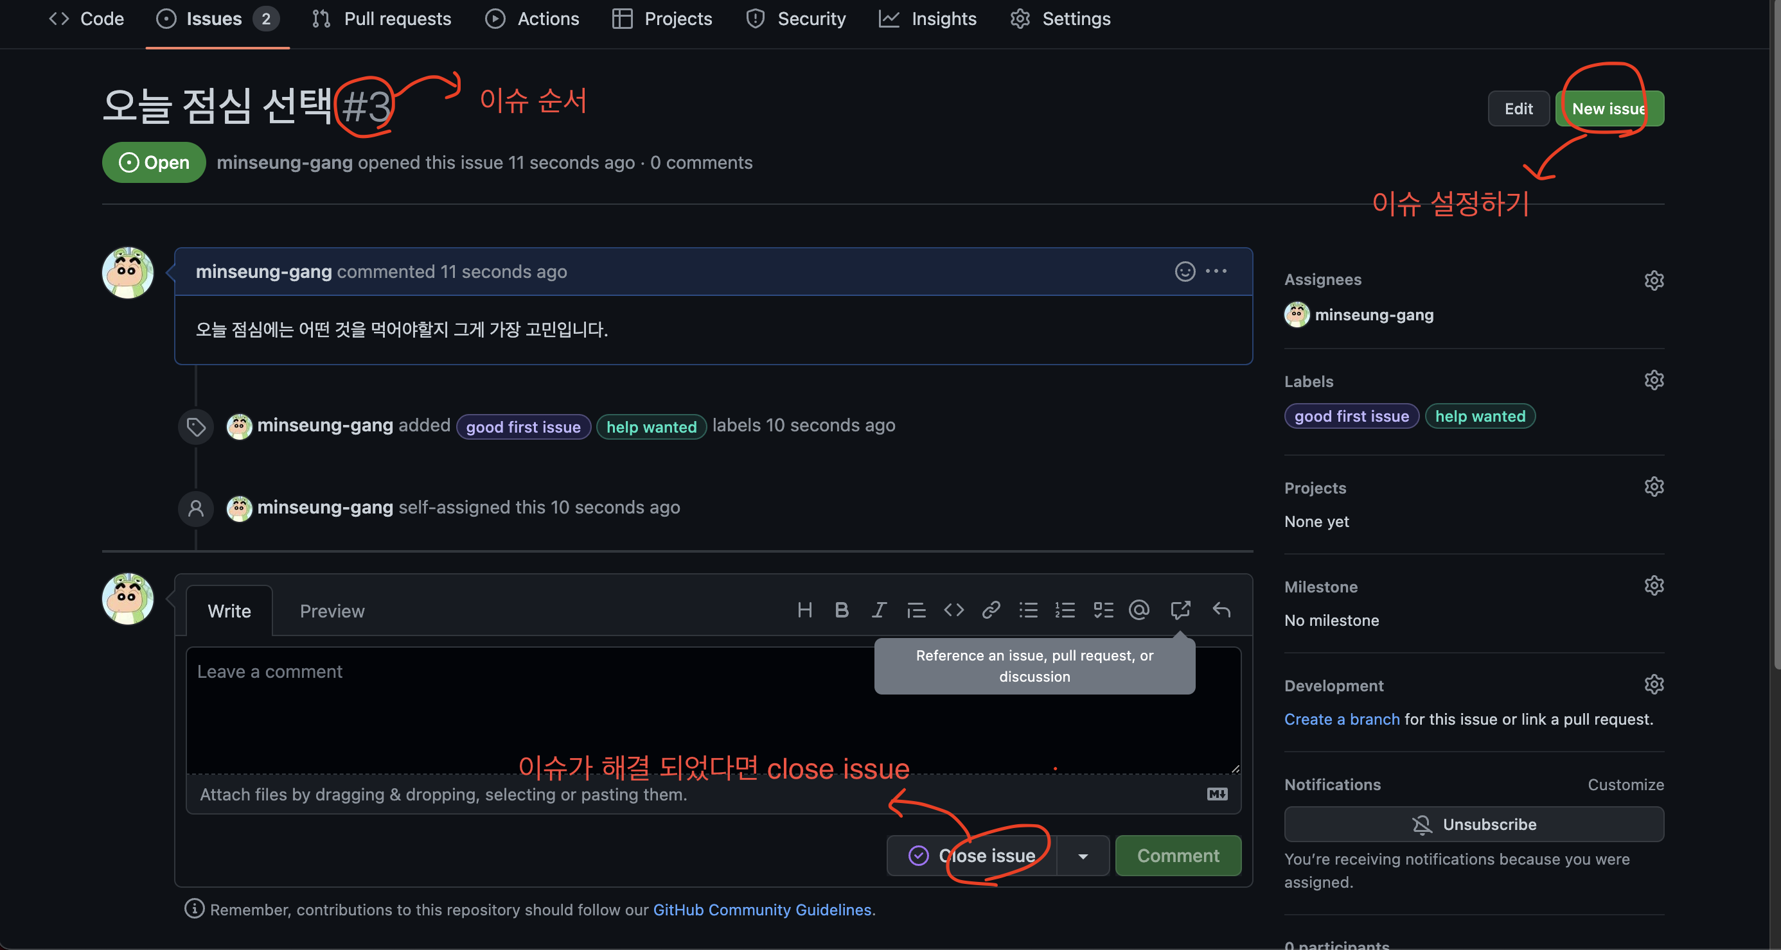Add emoji reaction to the comment
The image size is (1781, 950).
(x=1184, y=272)
